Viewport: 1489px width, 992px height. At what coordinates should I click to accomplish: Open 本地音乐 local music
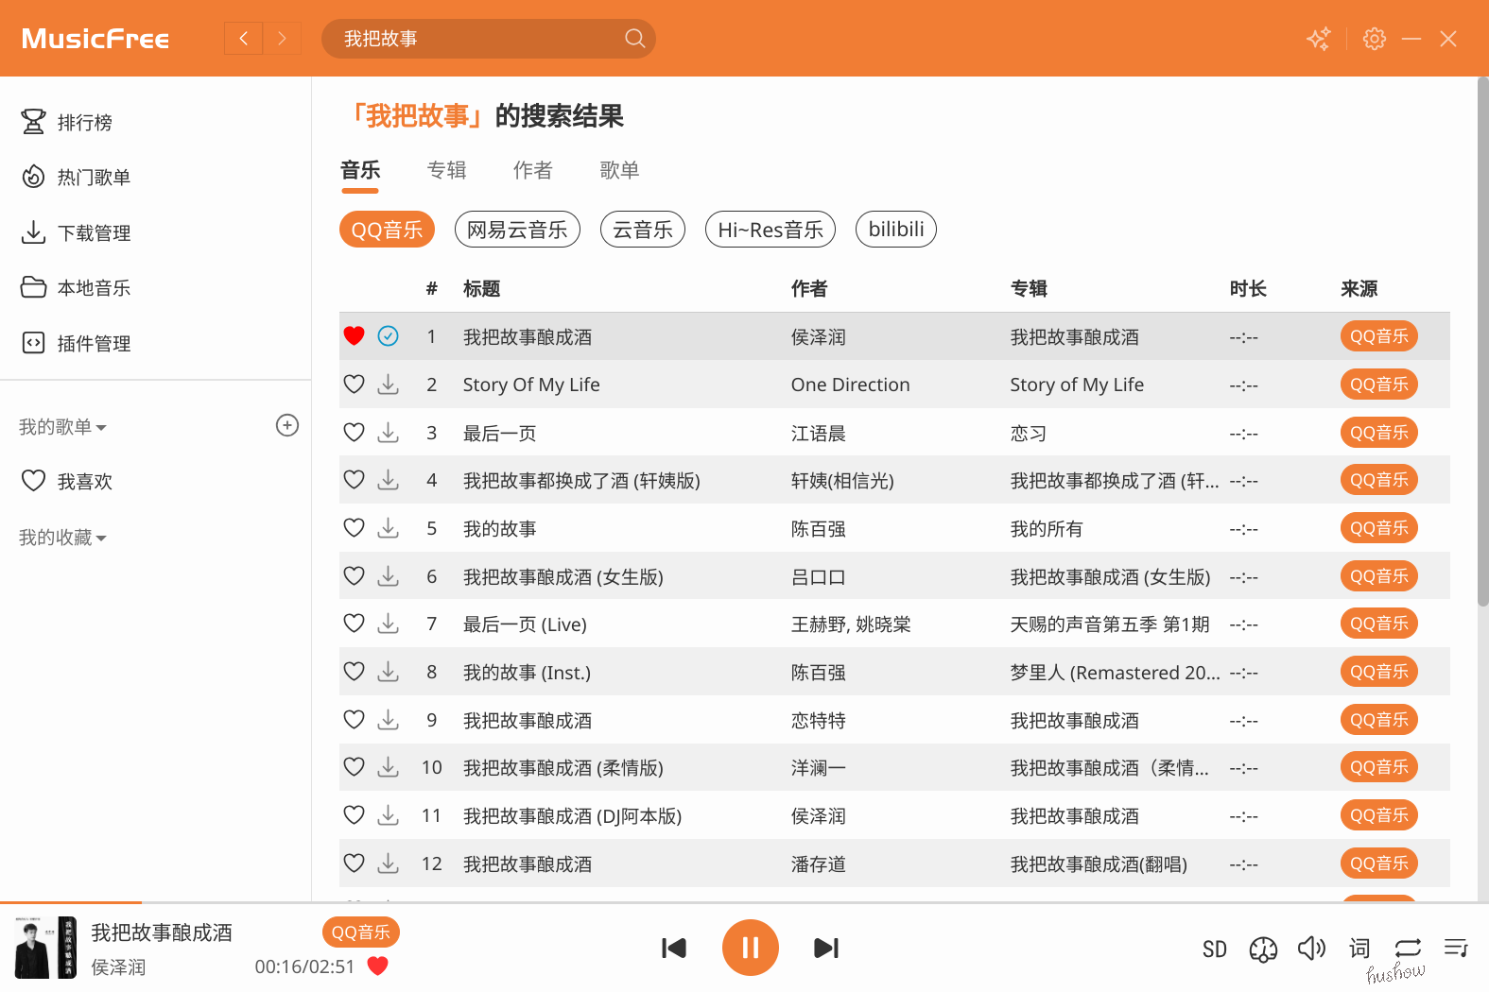click(76, 287)
